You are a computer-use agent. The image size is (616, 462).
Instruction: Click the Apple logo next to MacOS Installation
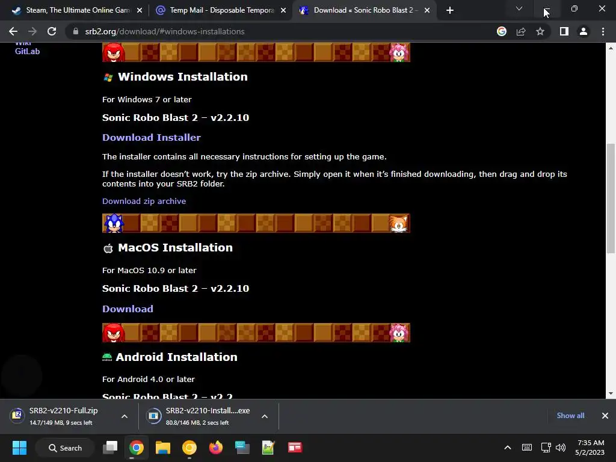tap(108, 248)
